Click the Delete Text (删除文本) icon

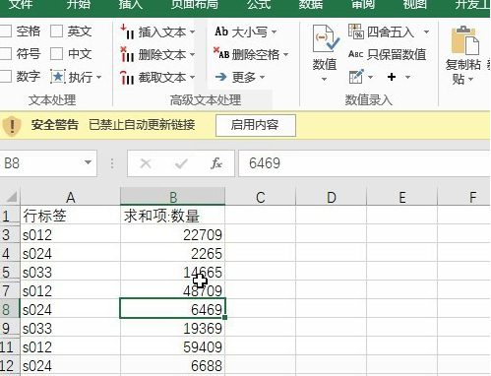[x=127, y=54]
